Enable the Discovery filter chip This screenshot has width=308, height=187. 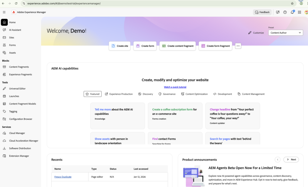coord(146,94)
